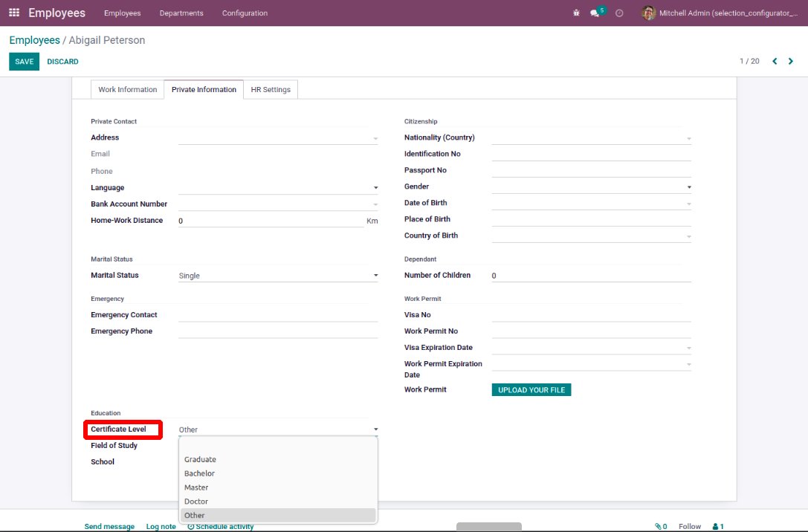Click the Emergency Contact field

click(x=278, y=315)
